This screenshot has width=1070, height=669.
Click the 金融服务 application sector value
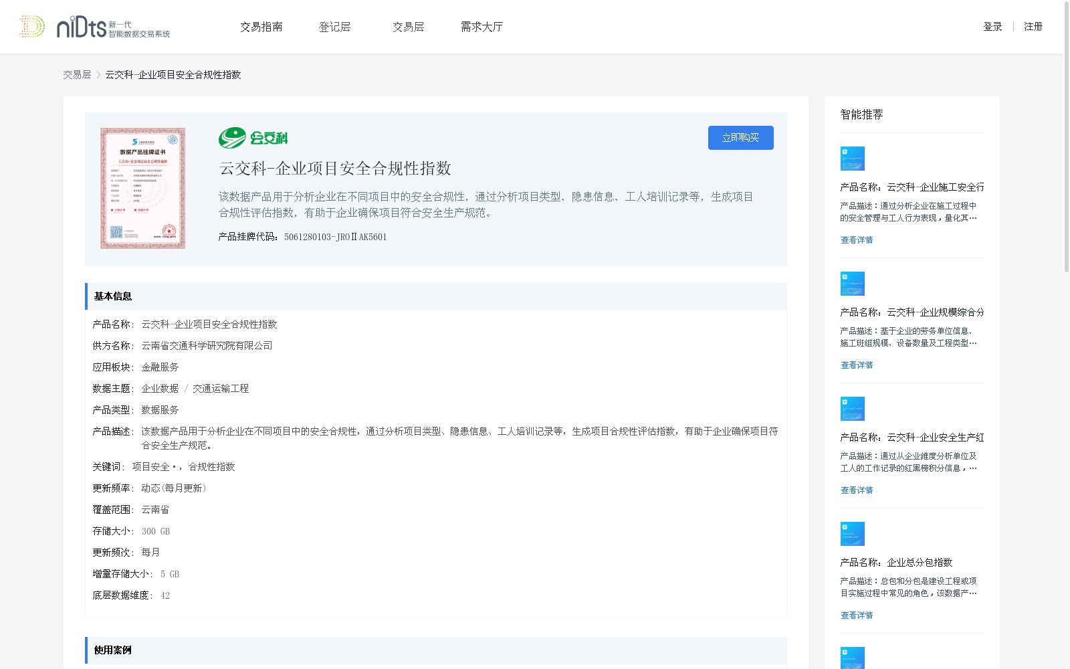coord(160,367)
